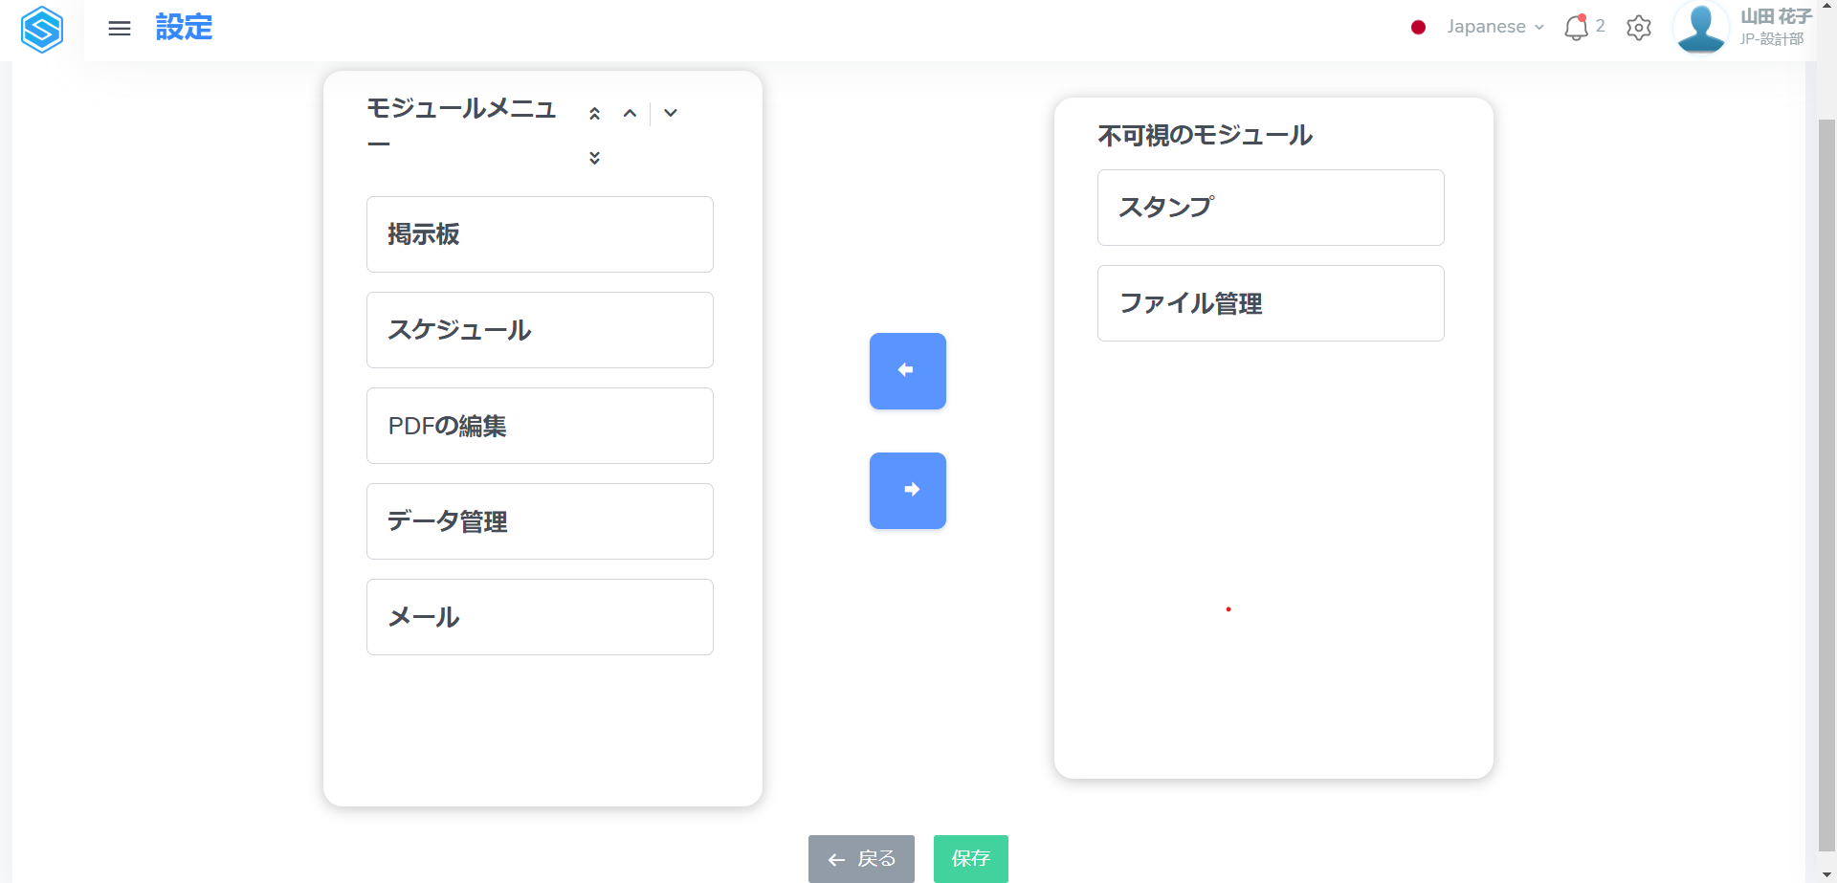Move item down with single down chevron
The image size is (1837, 883).
(x=671, y=113)
